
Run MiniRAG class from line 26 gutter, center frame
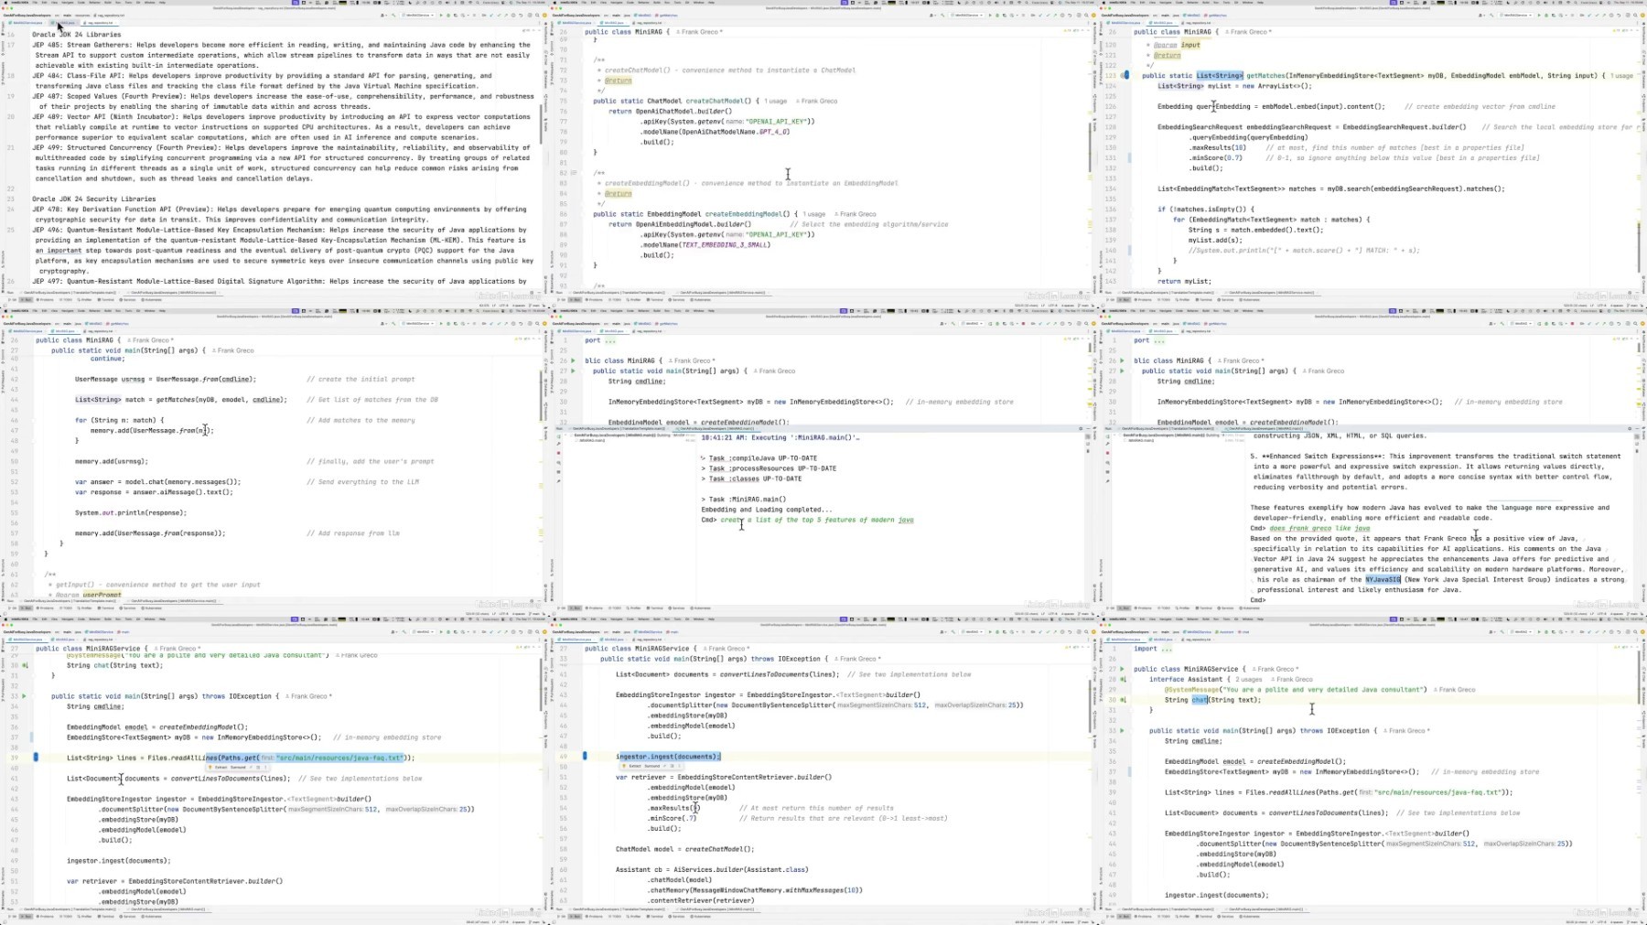[x=574, y=360]
